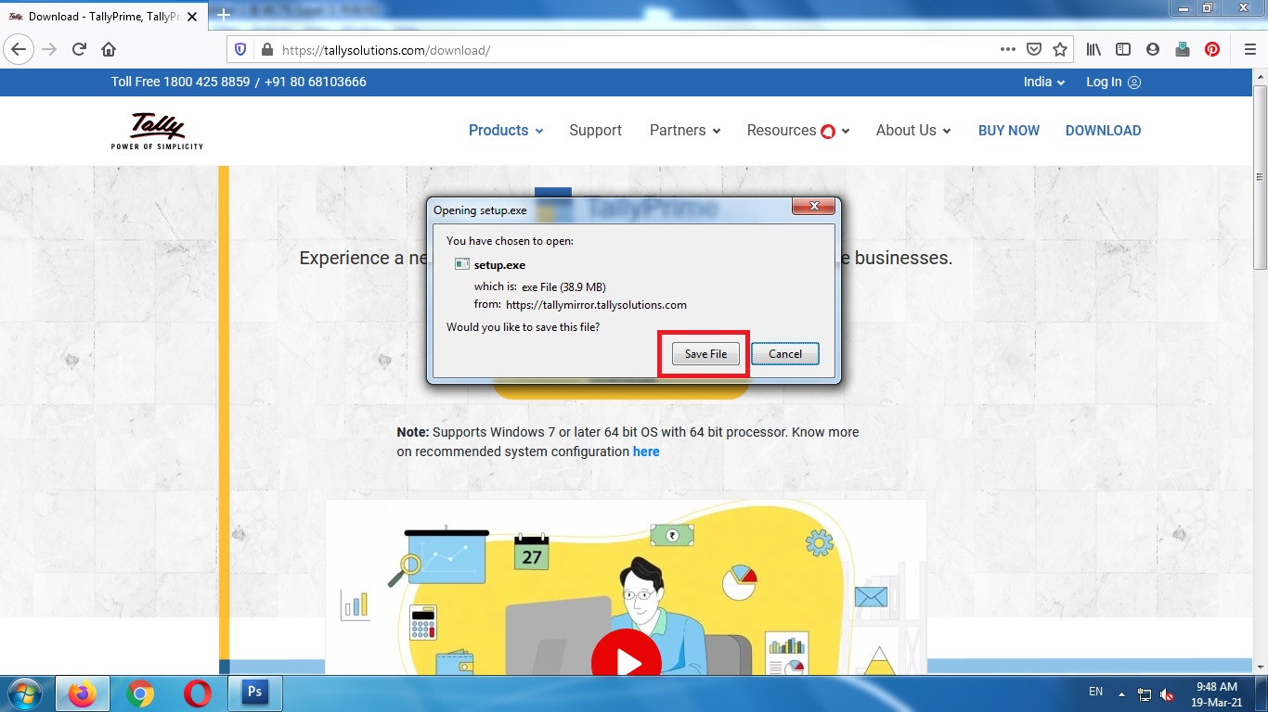Screen dimensions: 1268x712
Task: Click the Tally logo
Action: point(157,131)
